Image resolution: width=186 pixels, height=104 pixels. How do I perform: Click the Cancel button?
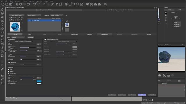[152, 95]
